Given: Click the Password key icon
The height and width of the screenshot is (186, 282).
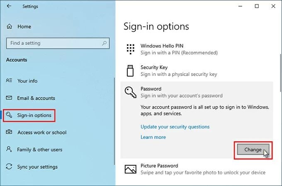Looking at the screenshot, I should click(131, 92).
